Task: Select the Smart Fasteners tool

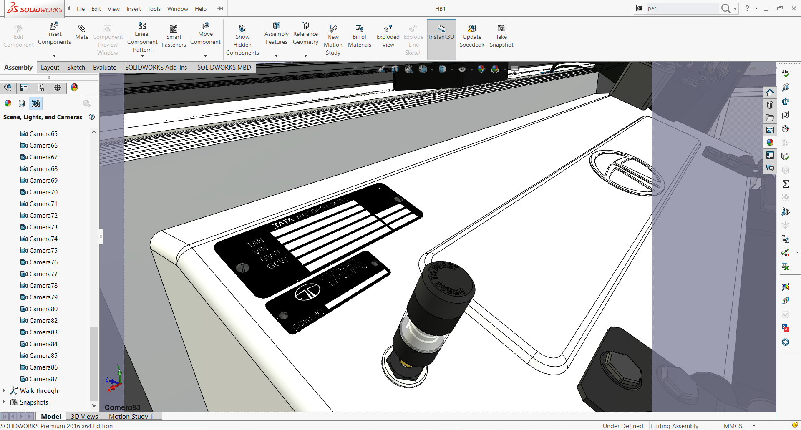Action: [x=174, y=36]
